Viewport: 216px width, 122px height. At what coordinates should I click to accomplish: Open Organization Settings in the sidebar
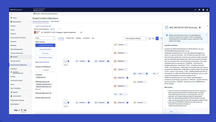click(x=17, y=100)
